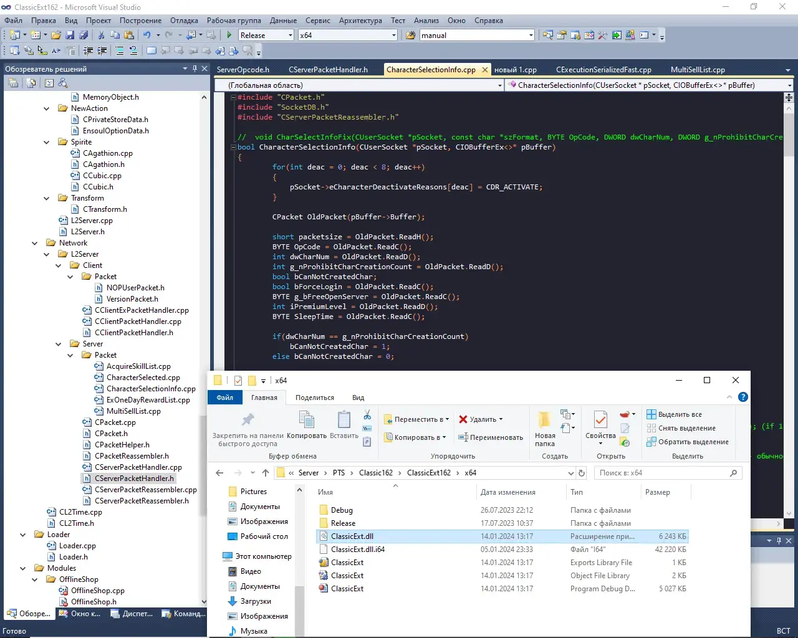The height and width of the screenshot is (638, 798).
Task: Click Снять выделение in Explorer ribbon
Action: click(681, 428)
